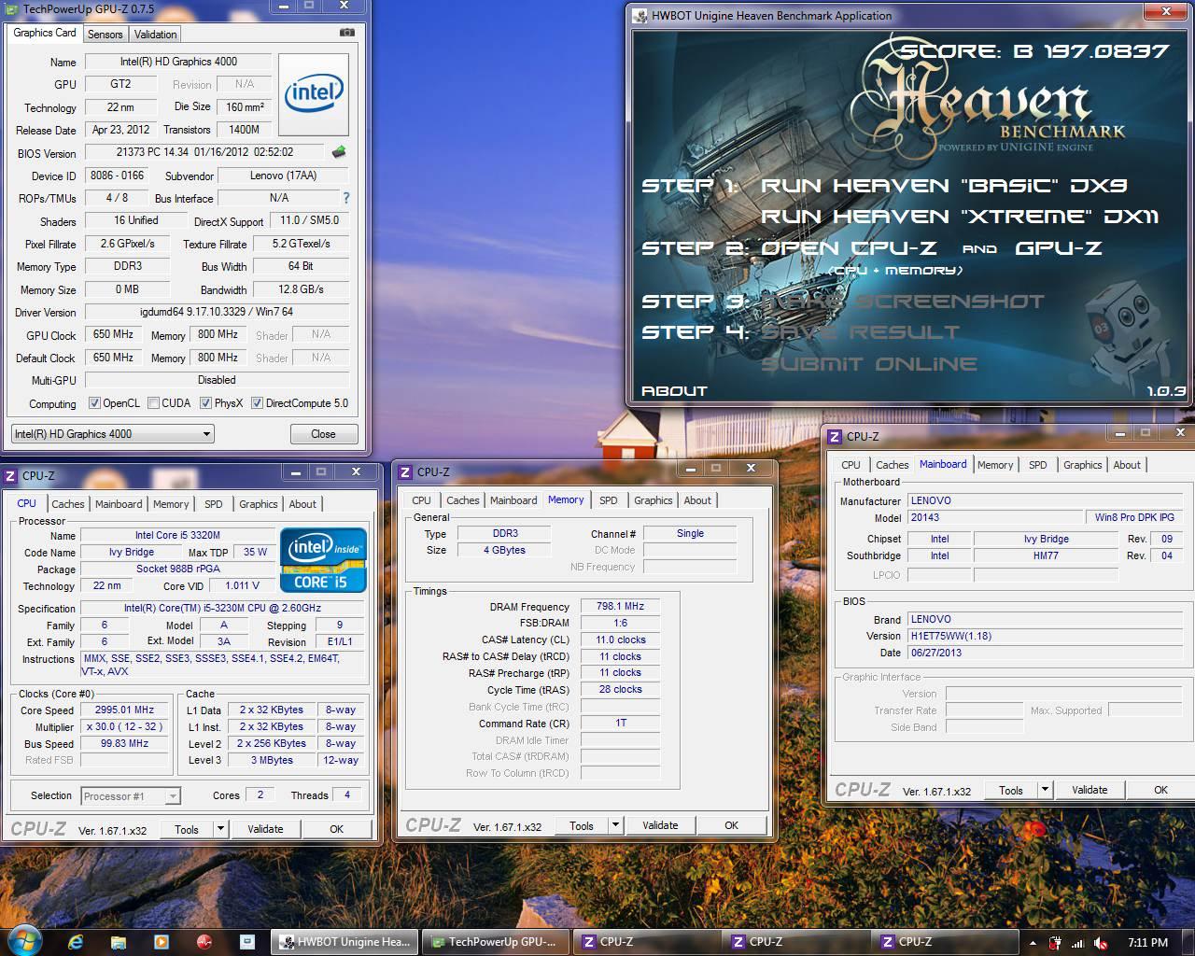Run Heaven "BASIC" DX9 benchmark

coord(944,186)
